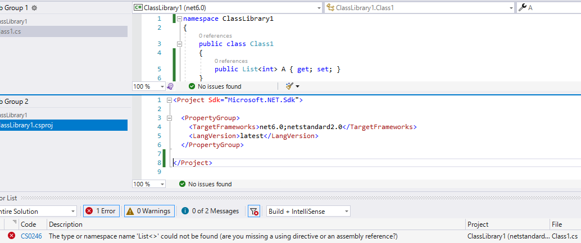Select Class1.cs in Tab Group 1
The width and height of the screenshot is (581, 243).
pos(63,31)
